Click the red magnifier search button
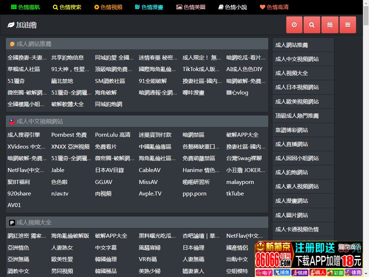369x277 pixels. tap(312, 25)
